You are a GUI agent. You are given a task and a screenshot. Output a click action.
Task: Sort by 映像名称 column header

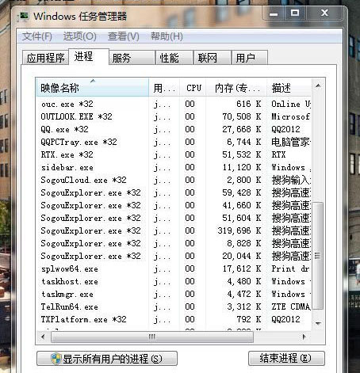click(x=92, y=88)
